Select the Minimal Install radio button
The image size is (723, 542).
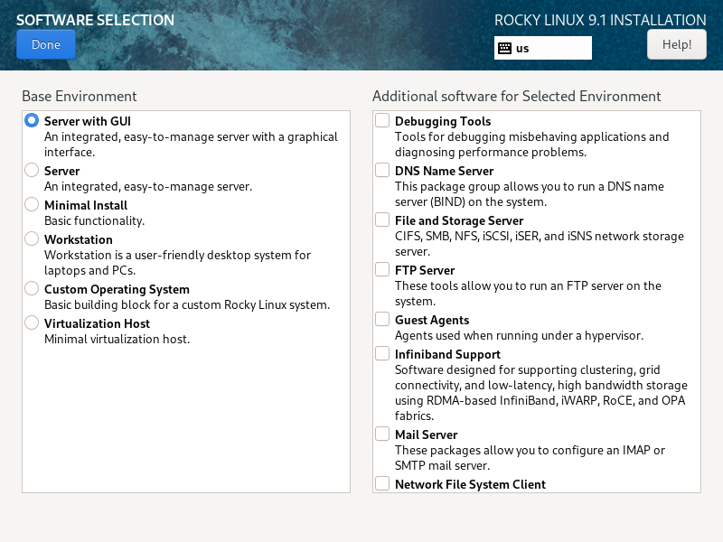(x=32, y=205)
